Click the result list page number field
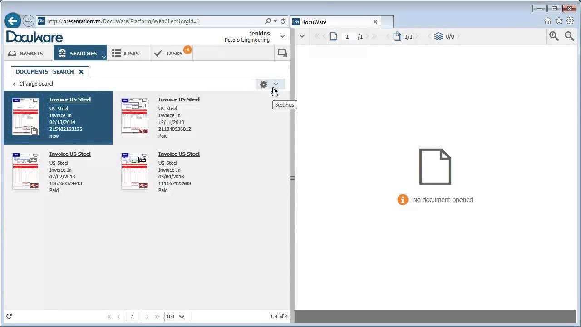 pyautogui.click(x=133, y=317)
